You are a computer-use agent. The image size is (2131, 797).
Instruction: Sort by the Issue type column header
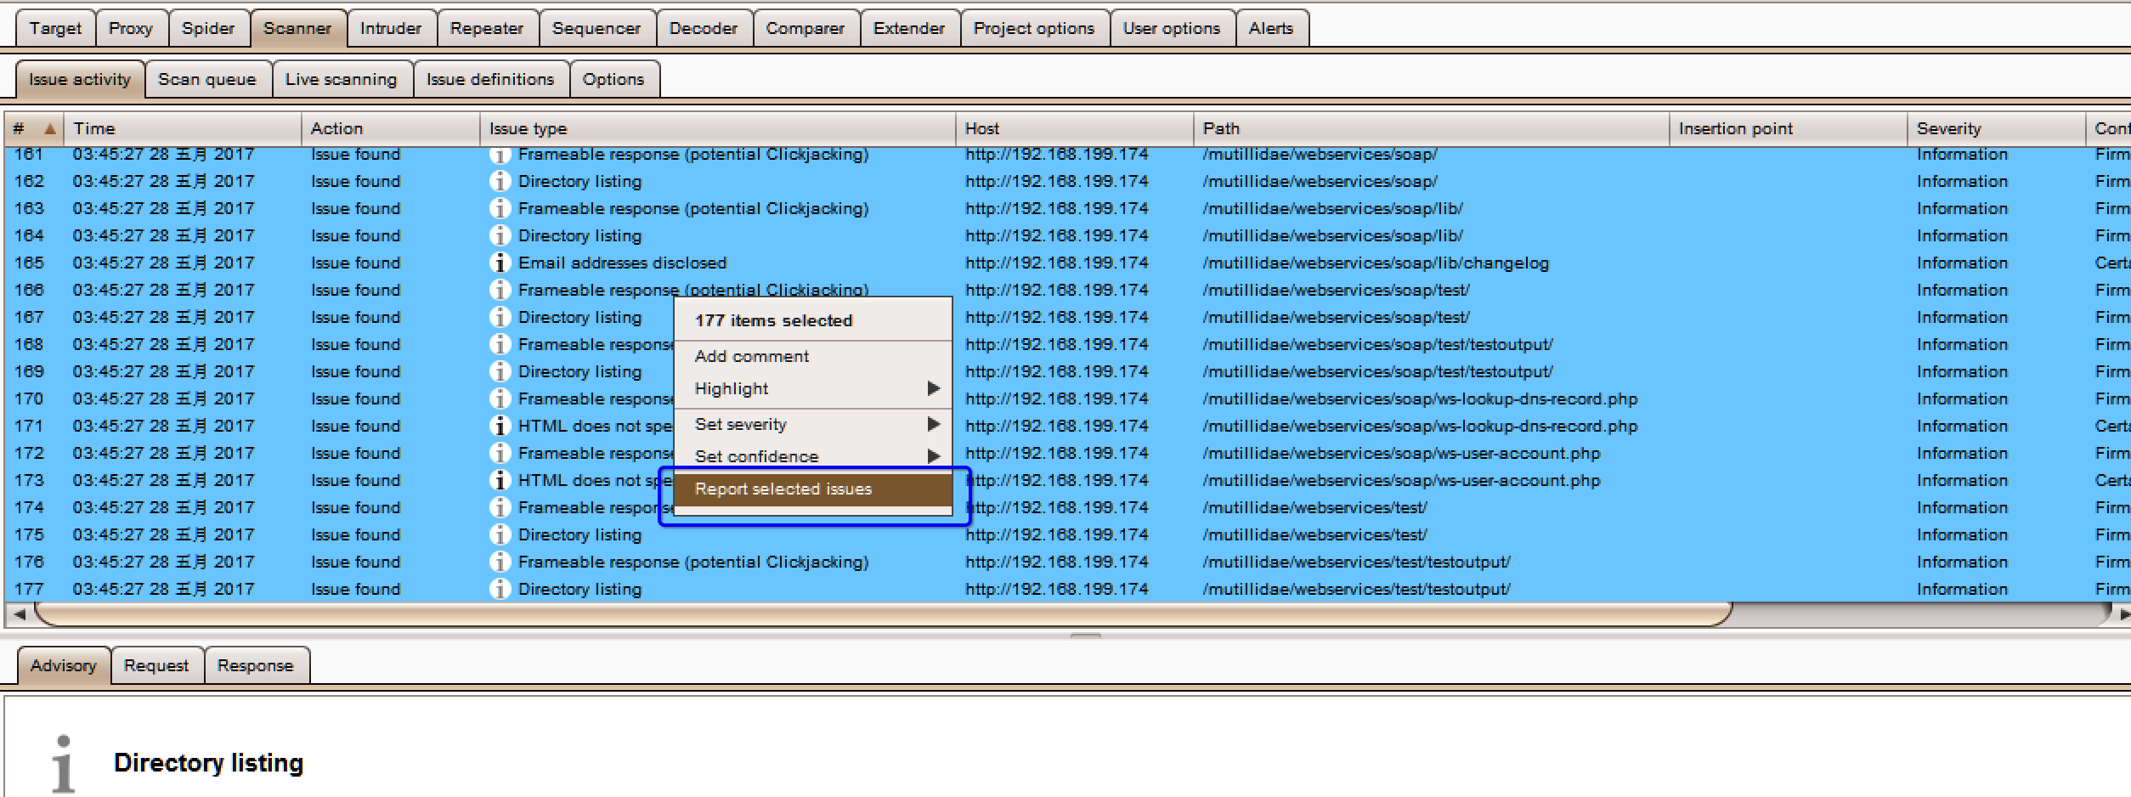pos(718,128)
